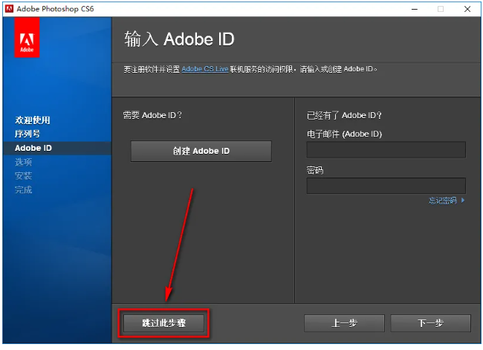The height and width of the screenshot is (350, 483).
Task: Focus the 电子邮件 (Adobe ID) input field
Action: pyautogui.click(x=386, y=149)
